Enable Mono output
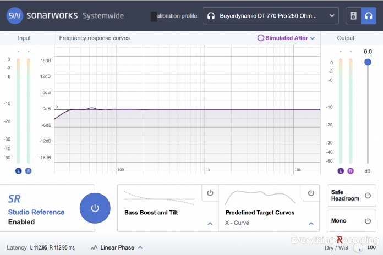383x255 pixels. pyautogui.click(x=368, y=221)
